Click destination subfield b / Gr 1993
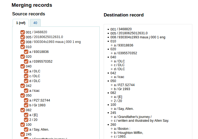Image resolution: width=198 pixels, height=139 pixels. [122, 89]
